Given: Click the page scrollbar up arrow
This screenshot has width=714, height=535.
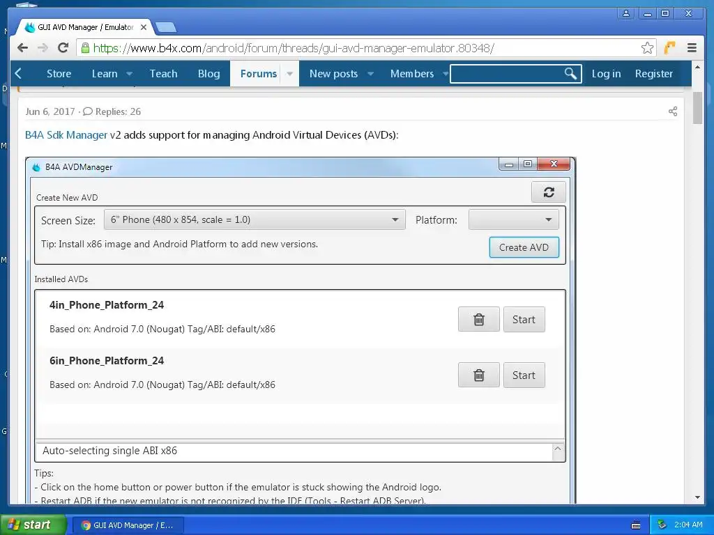Looking at the screenshot, I should [697, 67].
